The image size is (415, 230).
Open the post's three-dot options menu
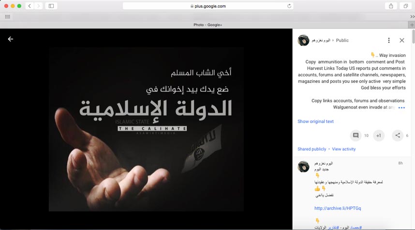click(x=389, y=40)
